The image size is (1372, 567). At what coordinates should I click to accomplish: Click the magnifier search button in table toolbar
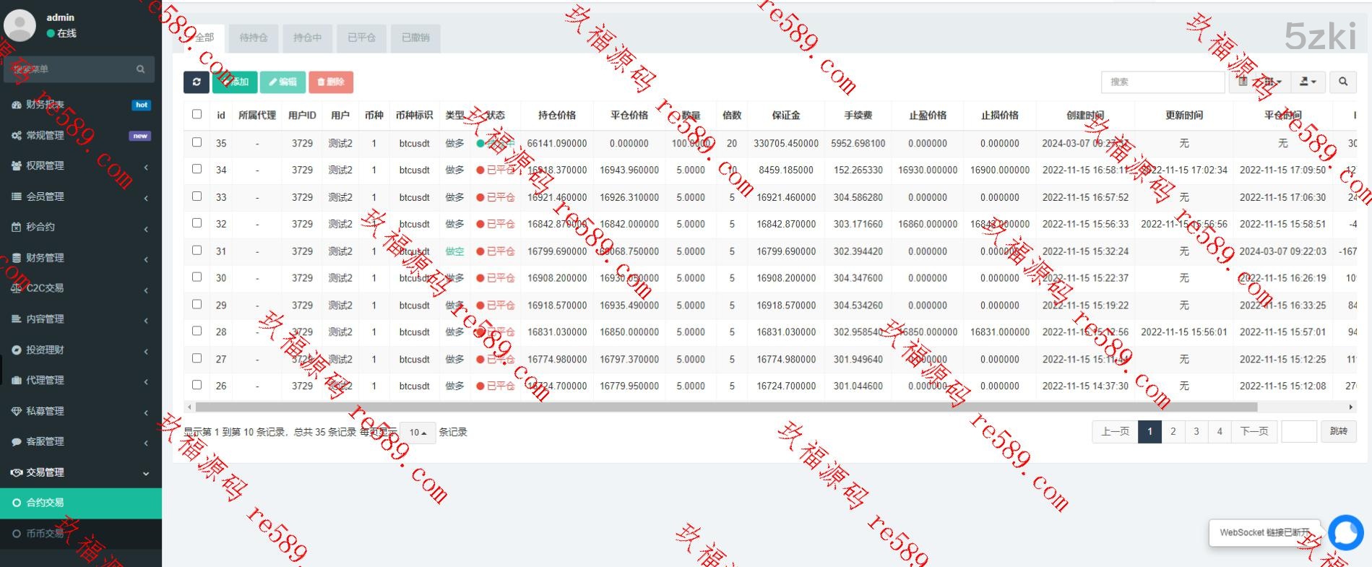click(1342, 82)
